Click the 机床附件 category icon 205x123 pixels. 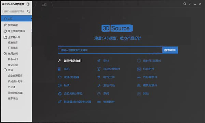point(139,69)
